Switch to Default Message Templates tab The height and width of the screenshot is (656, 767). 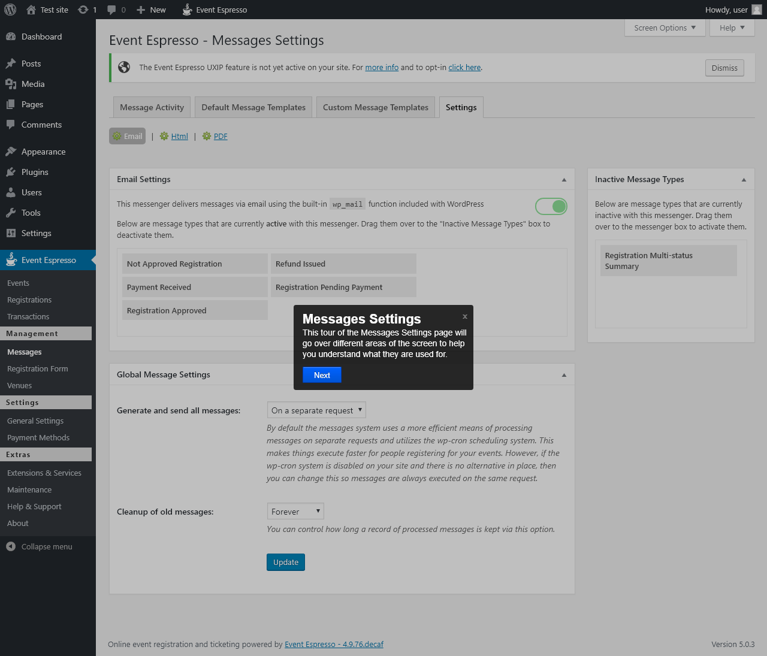pos(253,107)
